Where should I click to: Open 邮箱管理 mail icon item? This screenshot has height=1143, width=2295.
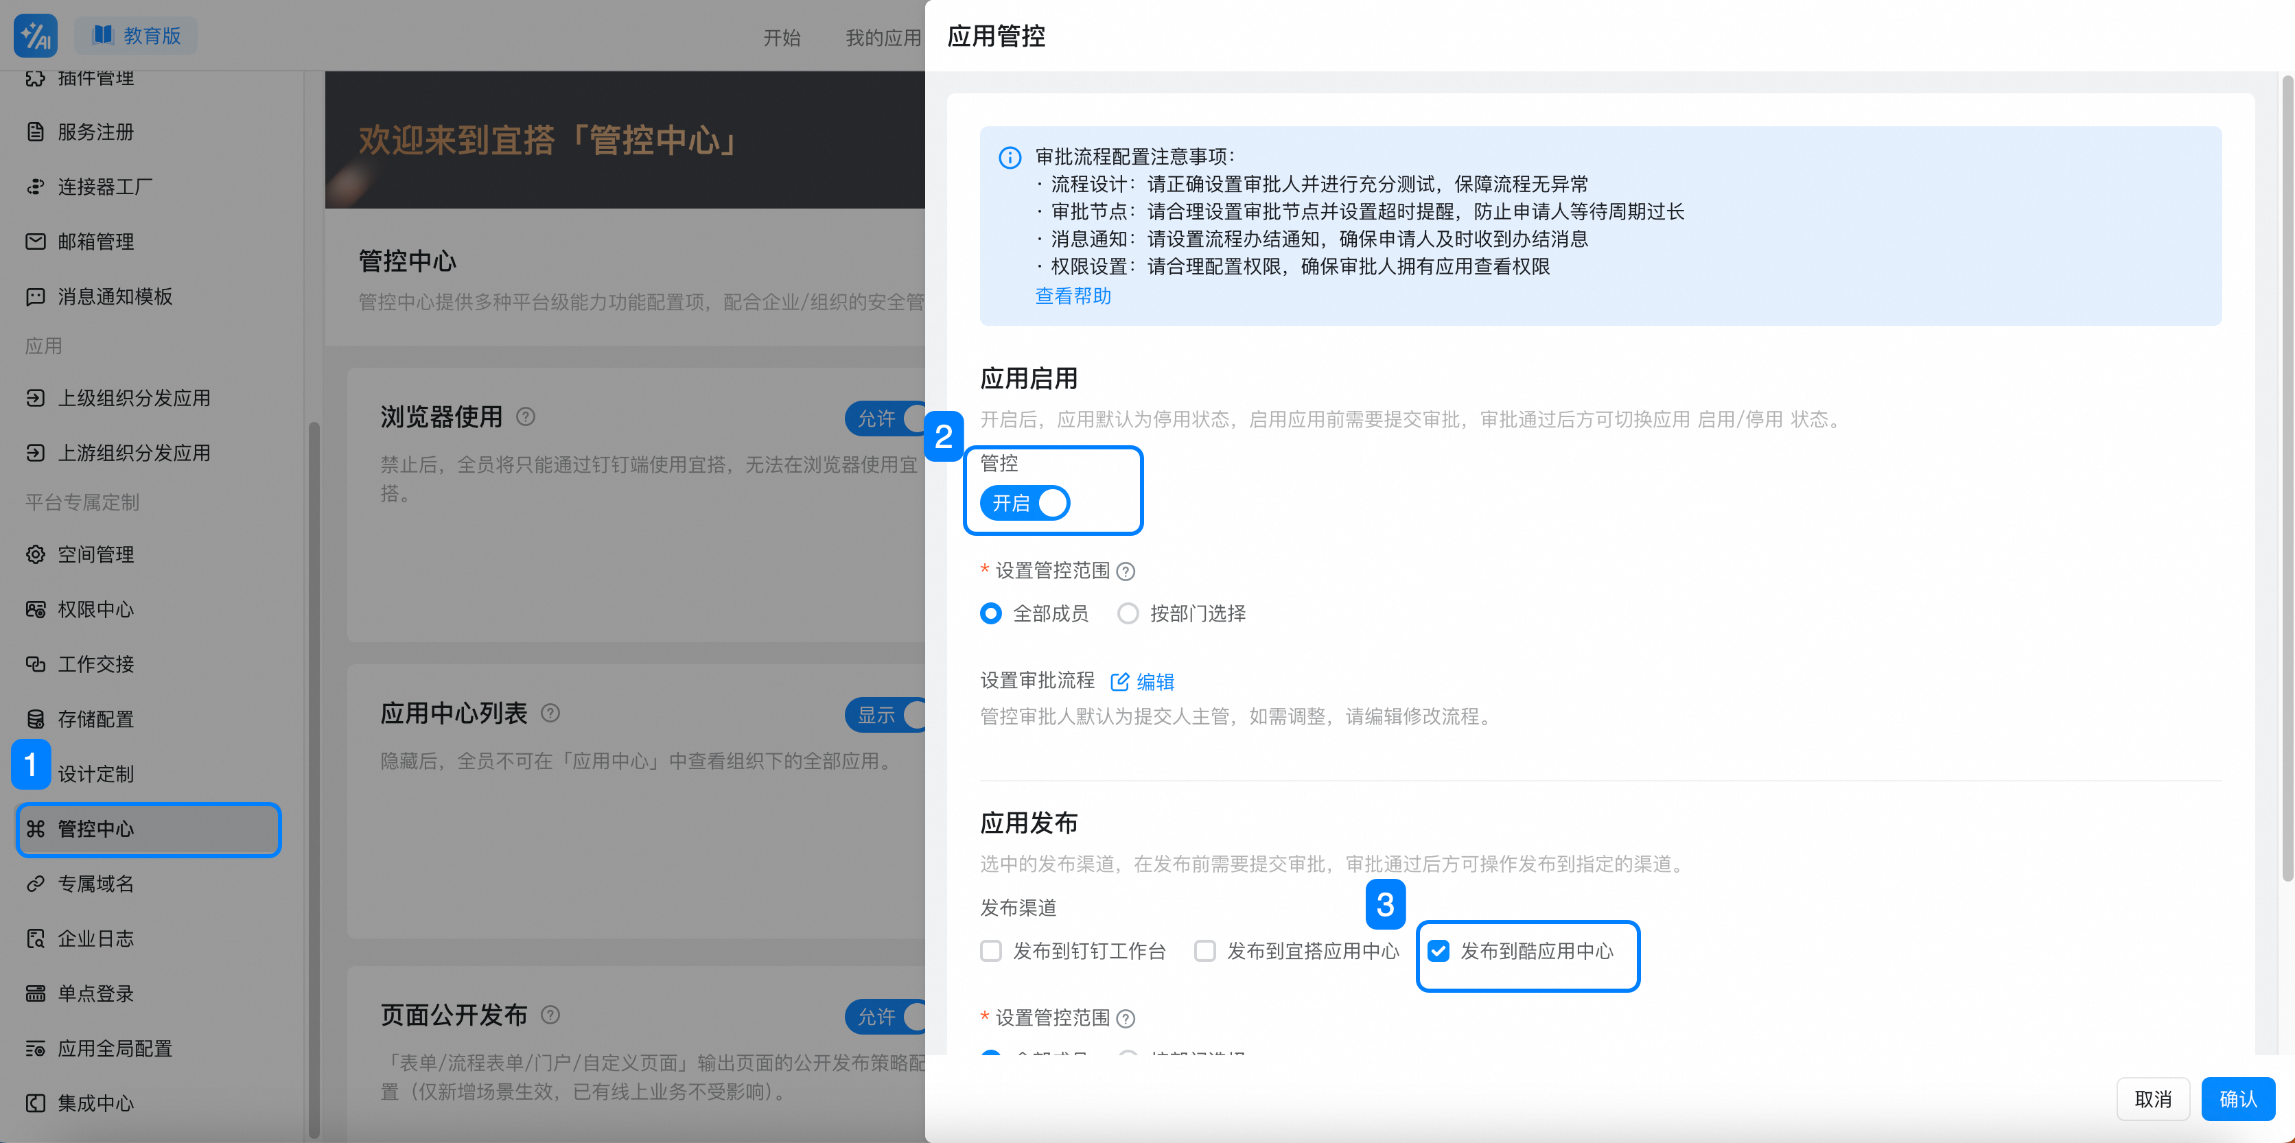[x=36, y=241]
